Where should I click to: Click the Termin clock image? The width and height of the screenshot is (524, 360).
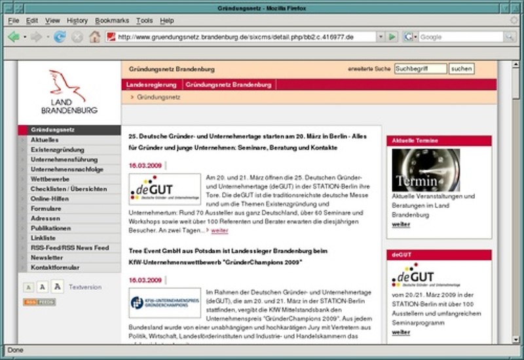click(425, 170)
